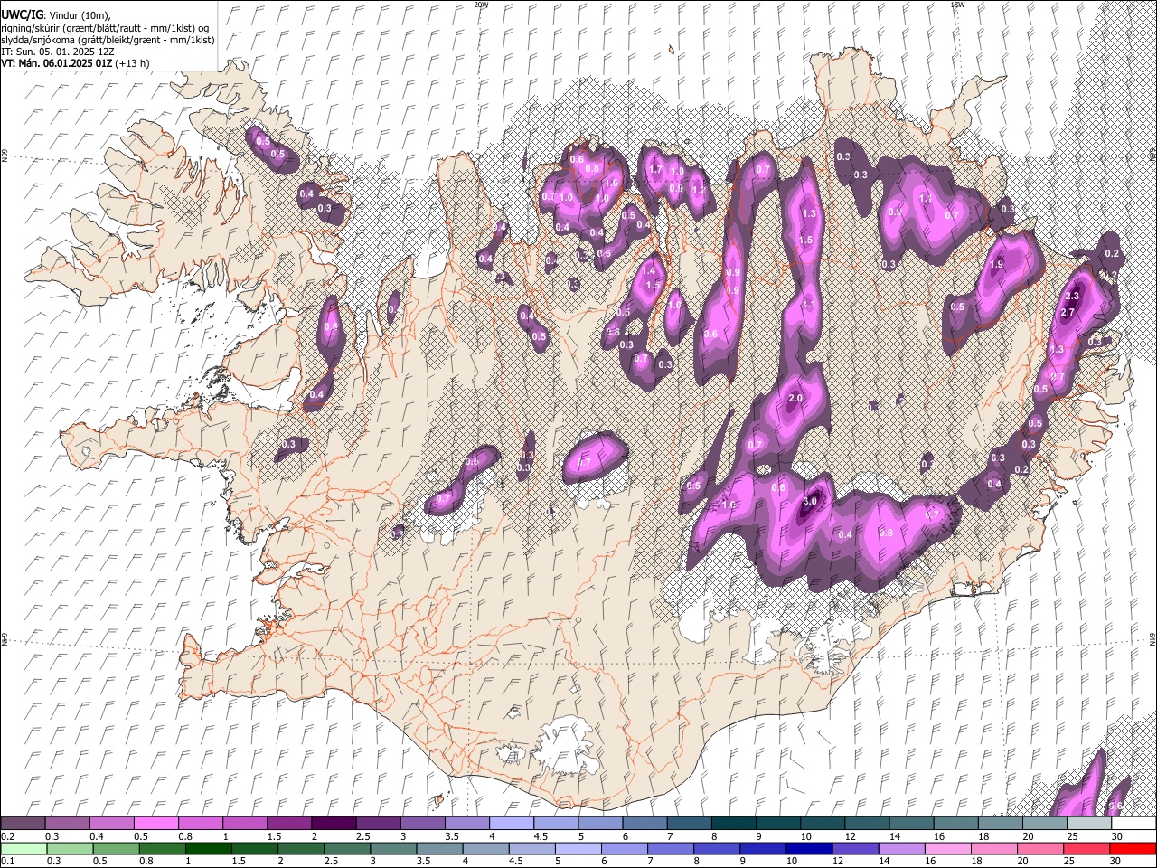Click the white 30 swatch ending upper legend row

(1133, 824)
